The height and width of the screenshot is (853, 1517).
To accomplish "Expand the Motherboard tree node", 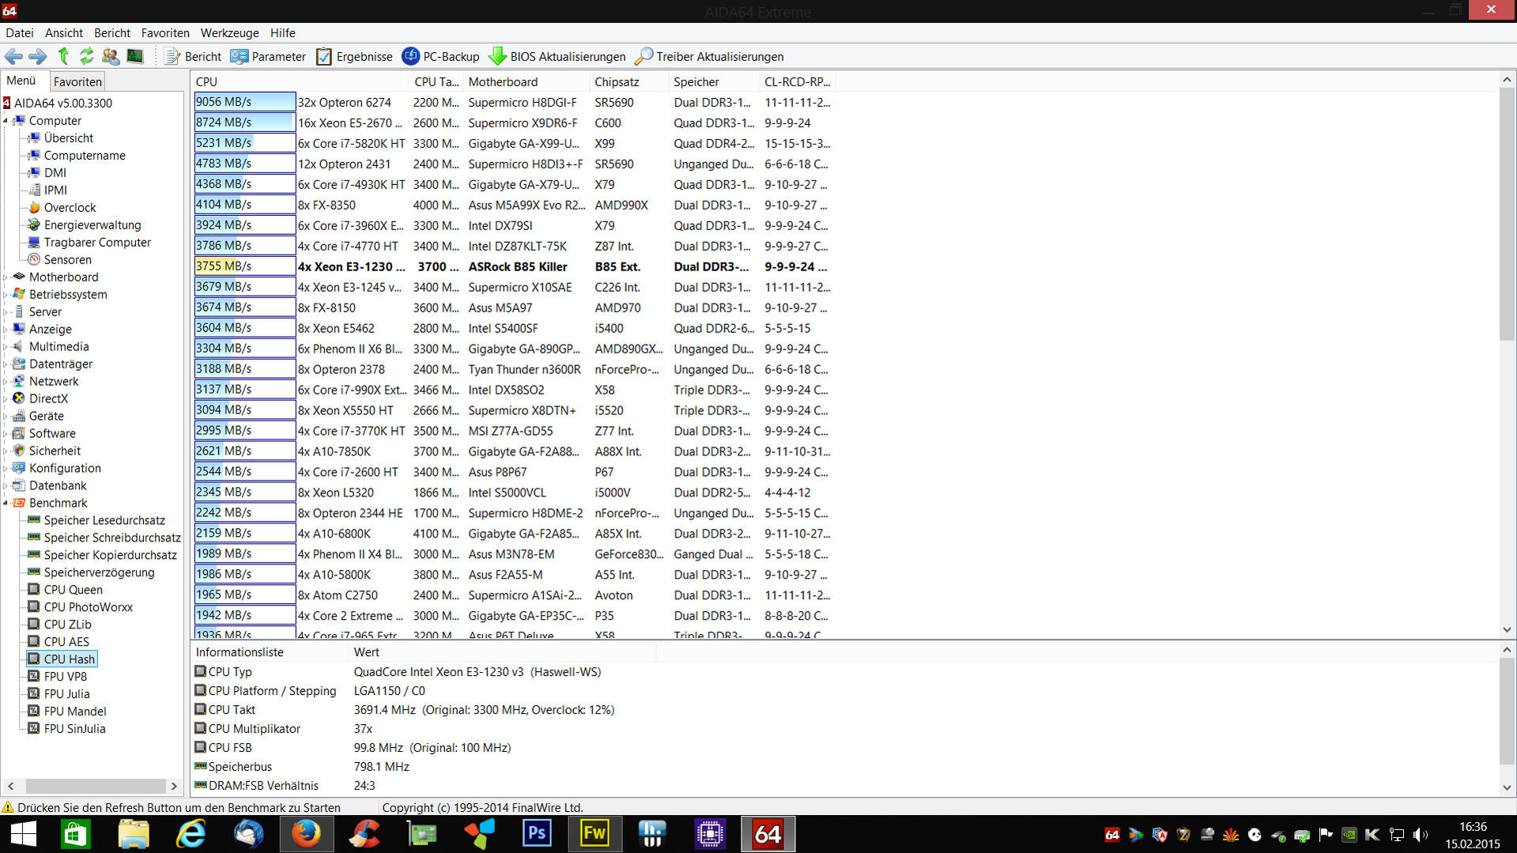I will 6,277.
